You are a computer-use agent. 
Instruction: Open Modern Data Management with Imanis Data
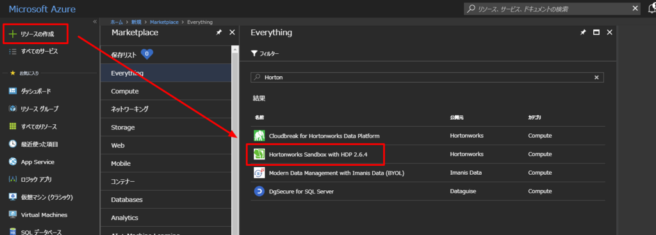(336, 173)
